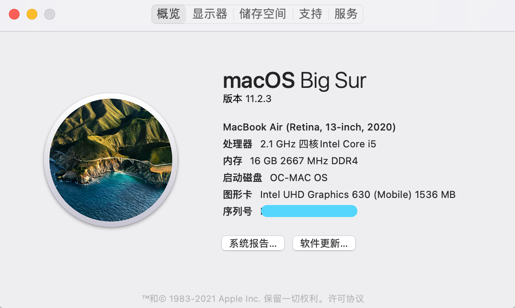
Task: Select the 概览 tab
Action: pos(169,14)
